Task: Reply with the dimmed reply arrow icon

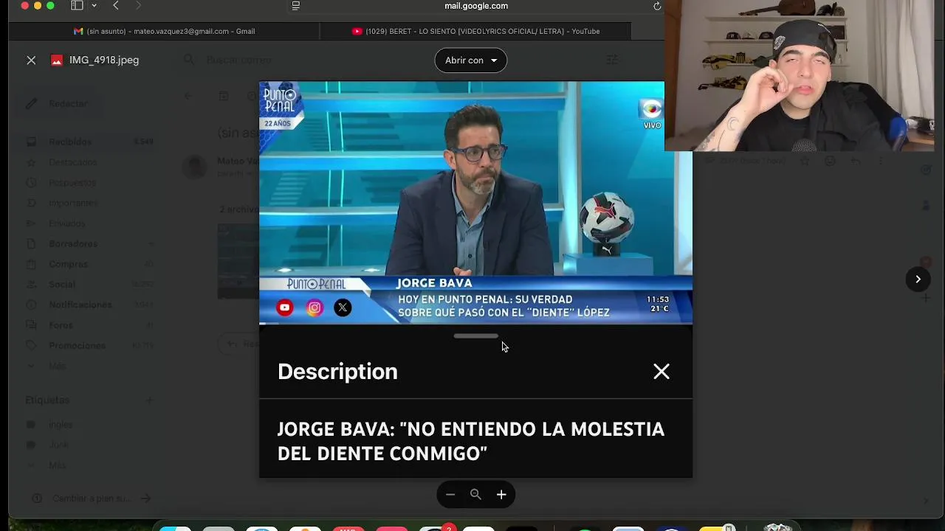Action: (x=855, y=161)
